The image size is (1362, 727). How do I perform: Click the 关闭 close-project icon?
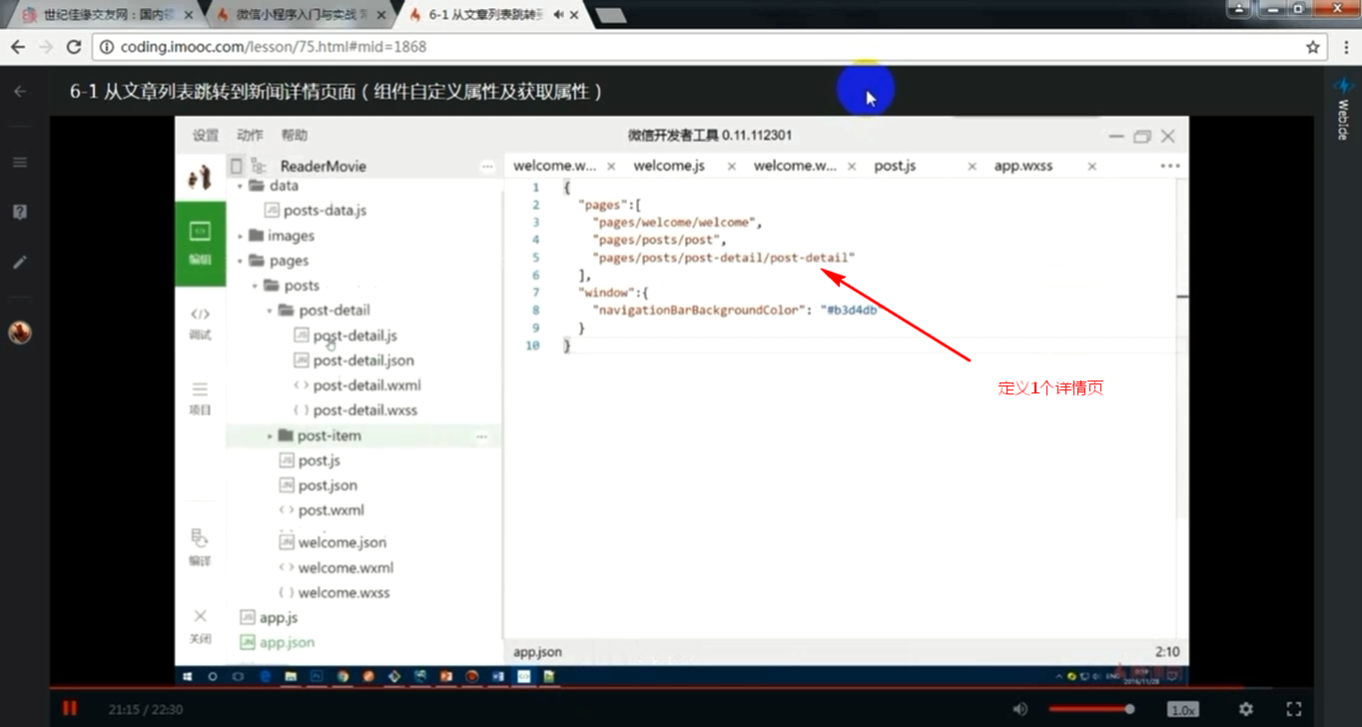(200, 625)
